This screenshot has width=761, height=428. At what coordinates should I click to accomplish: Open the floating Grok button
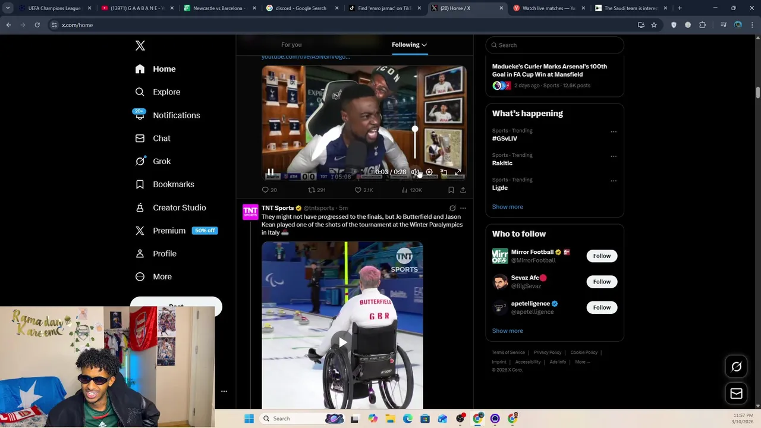click(737, 367)
